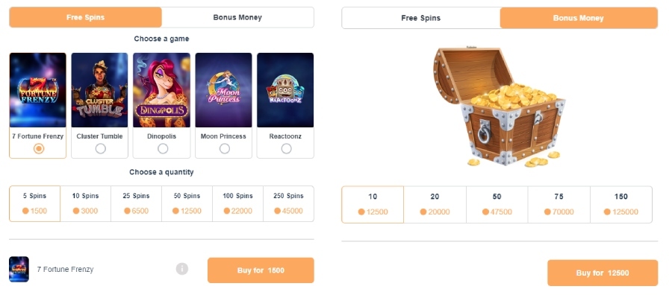
Task: Click the Buy for 12500 button
Action: (602, 273)
